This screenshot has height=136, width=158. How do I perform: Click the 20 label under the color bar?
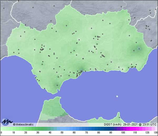point(26,132)
